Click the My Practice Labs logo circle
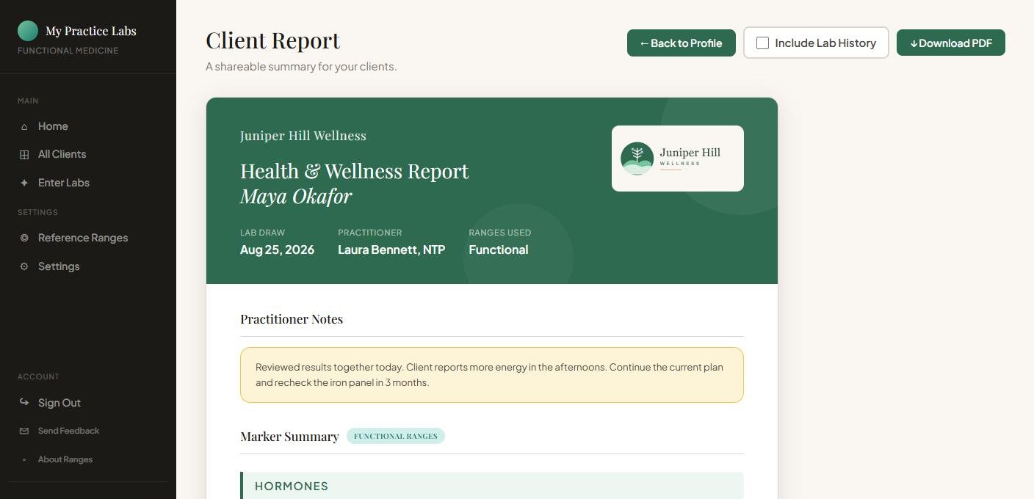 point(28,31)
